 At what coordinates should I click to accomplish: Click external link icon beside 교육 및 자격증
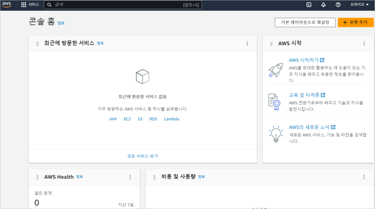[x=323, y=95]
